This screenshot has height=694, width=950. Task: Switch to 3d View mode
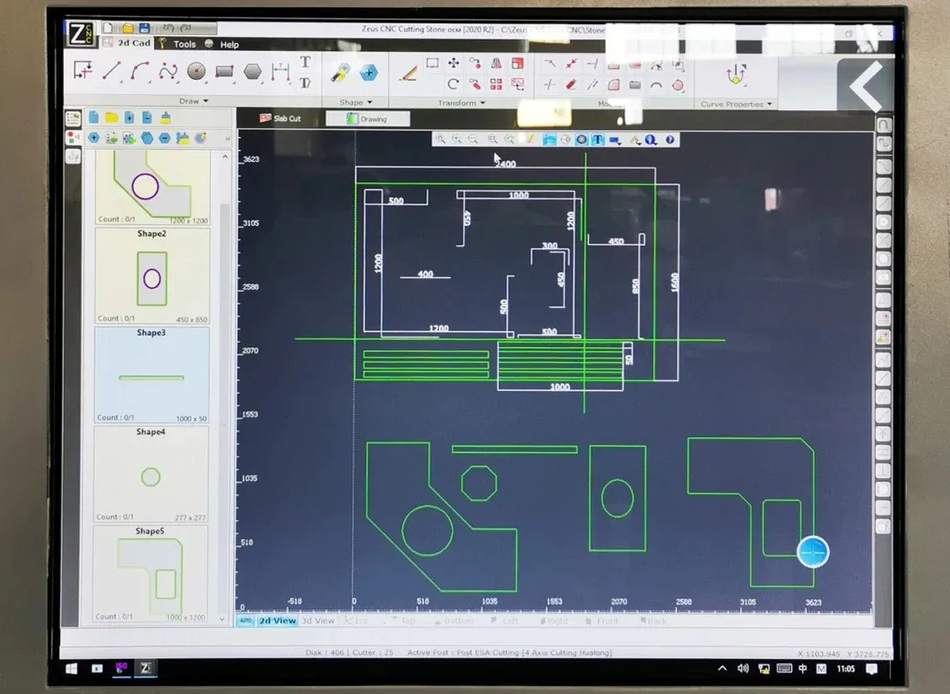[318, 620]
